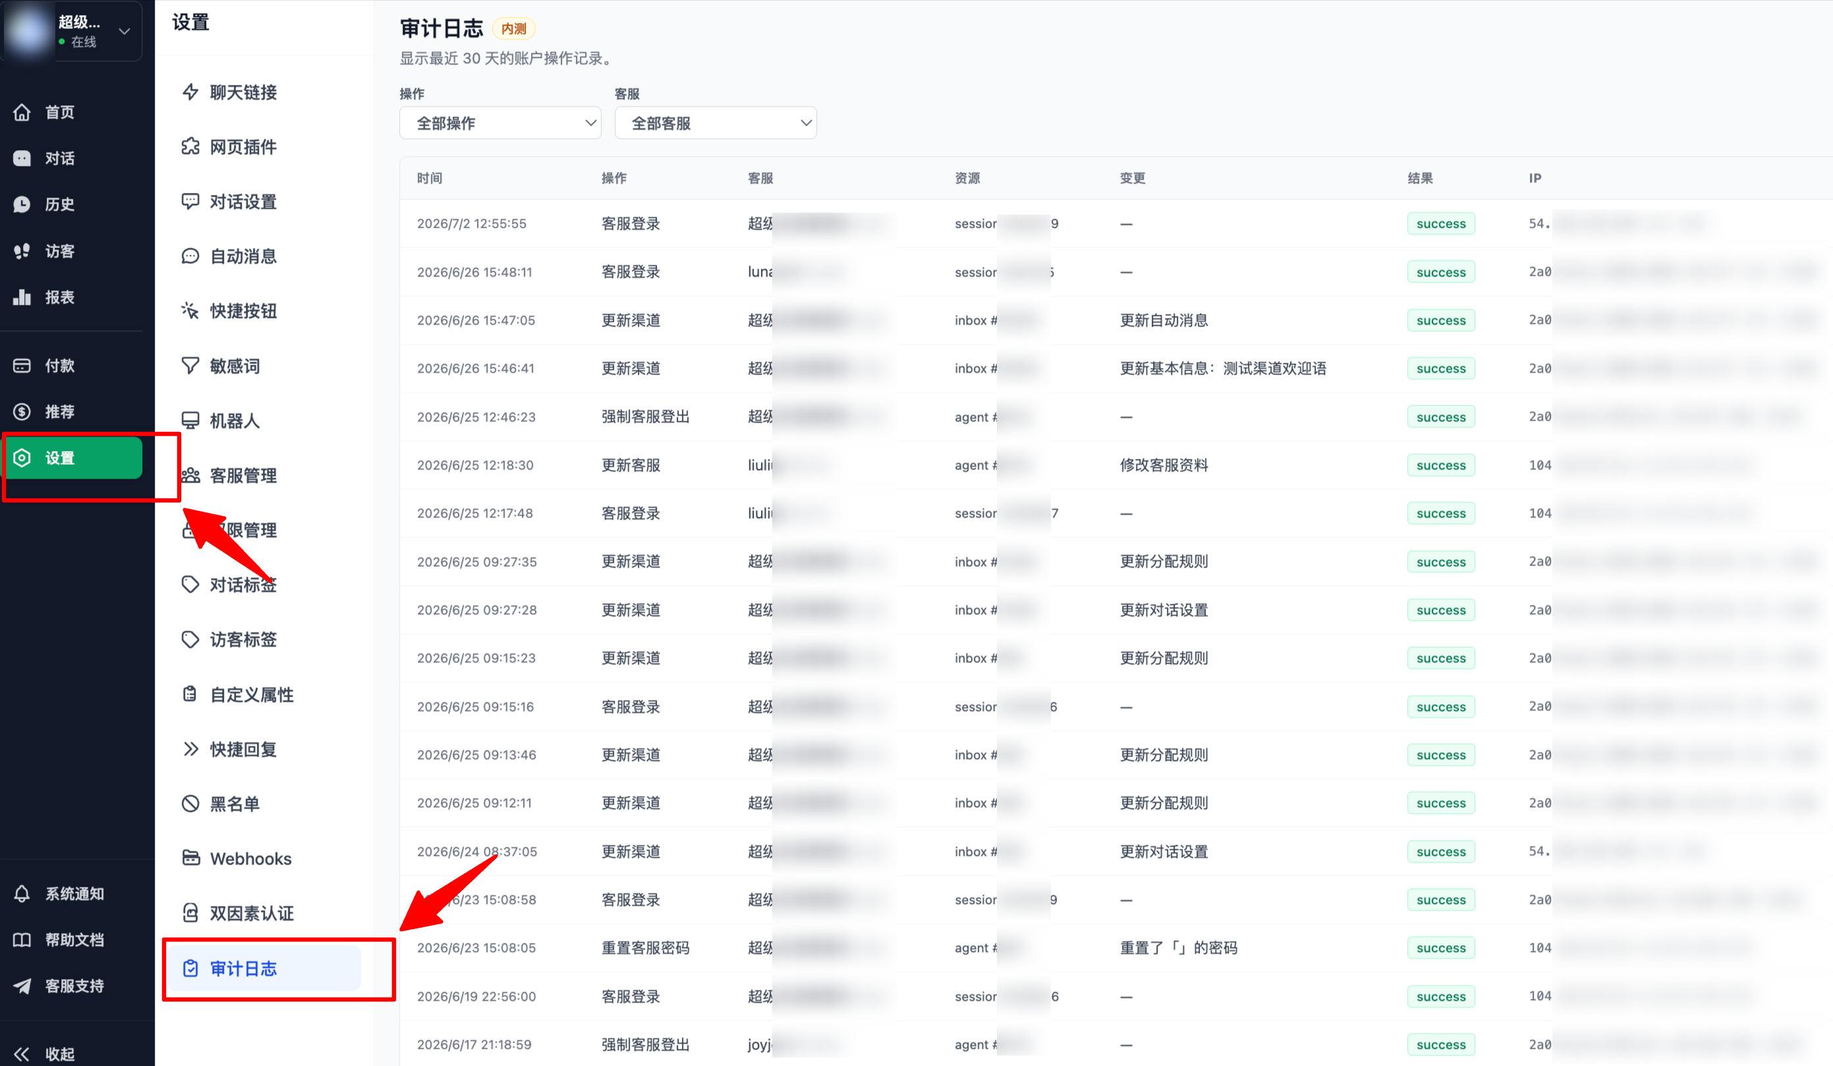This screenshot has width=1833, height=1066.
Task: Open the 首页 home icon
Action: click(22, 112)
